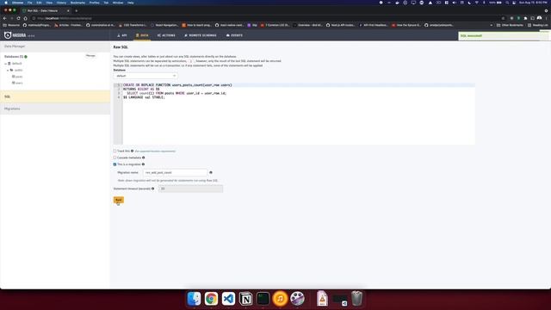Open the Bookmarks menu in menu bar
The height and width of the screenshot is (310, 551).
pyautogui.click(x=77, y=3)
